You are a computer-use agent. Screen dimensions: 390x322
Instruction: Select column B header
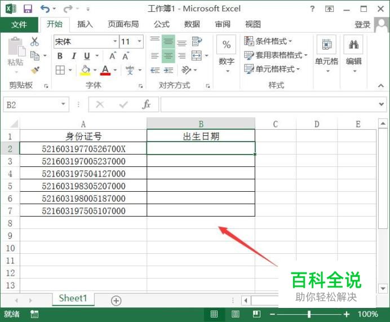(201, 123)
